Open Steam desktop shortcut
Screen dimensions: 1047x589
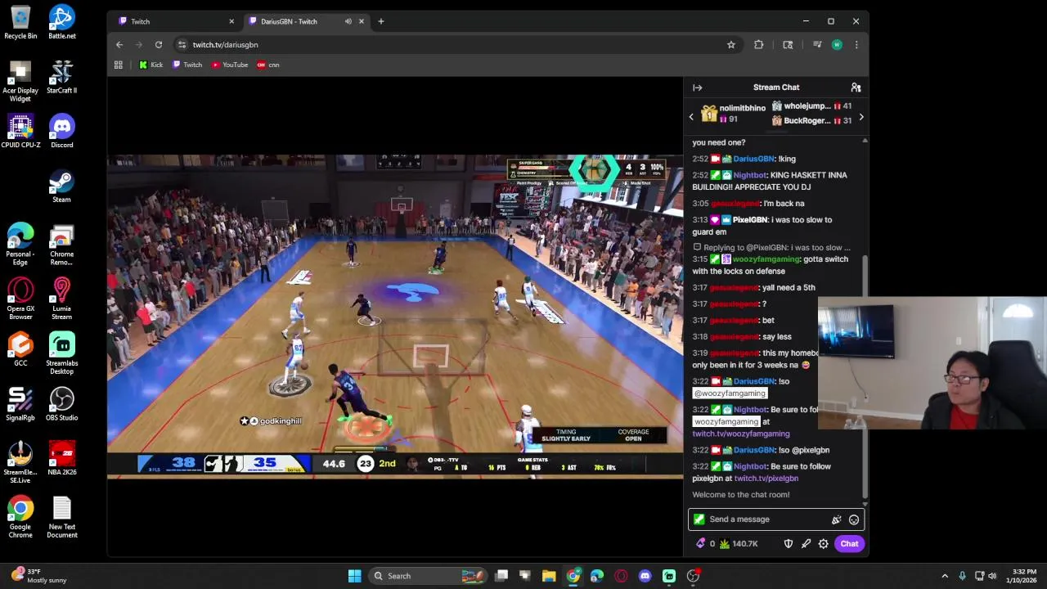pyautogui.click(x=62, y=186)
